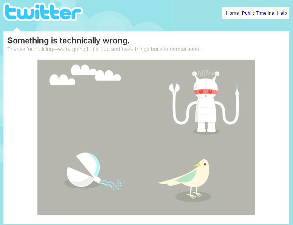Click the white pointer notch under logo
The height and width of the screenshot is (225, 293).
pos(17,29)
